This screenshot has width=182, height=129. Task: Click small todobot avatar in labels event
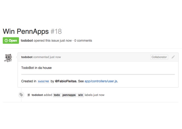(x=29, y=95)
